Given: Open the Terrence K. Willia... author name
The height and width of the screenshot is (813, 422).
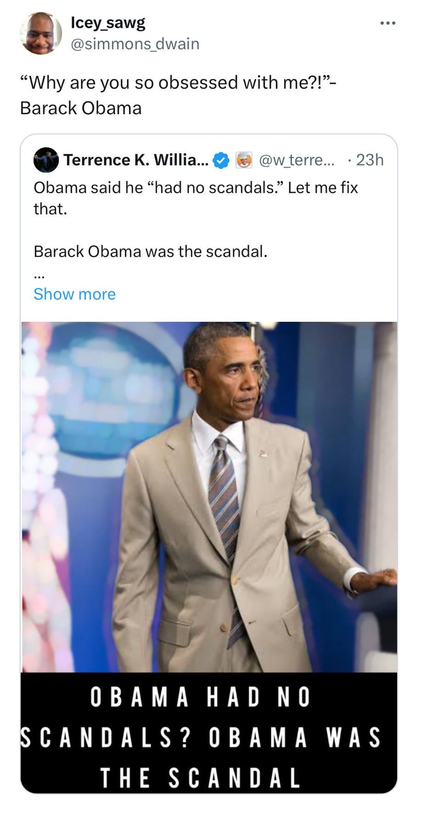Looking at the screenshot, I should pos(136,160).
